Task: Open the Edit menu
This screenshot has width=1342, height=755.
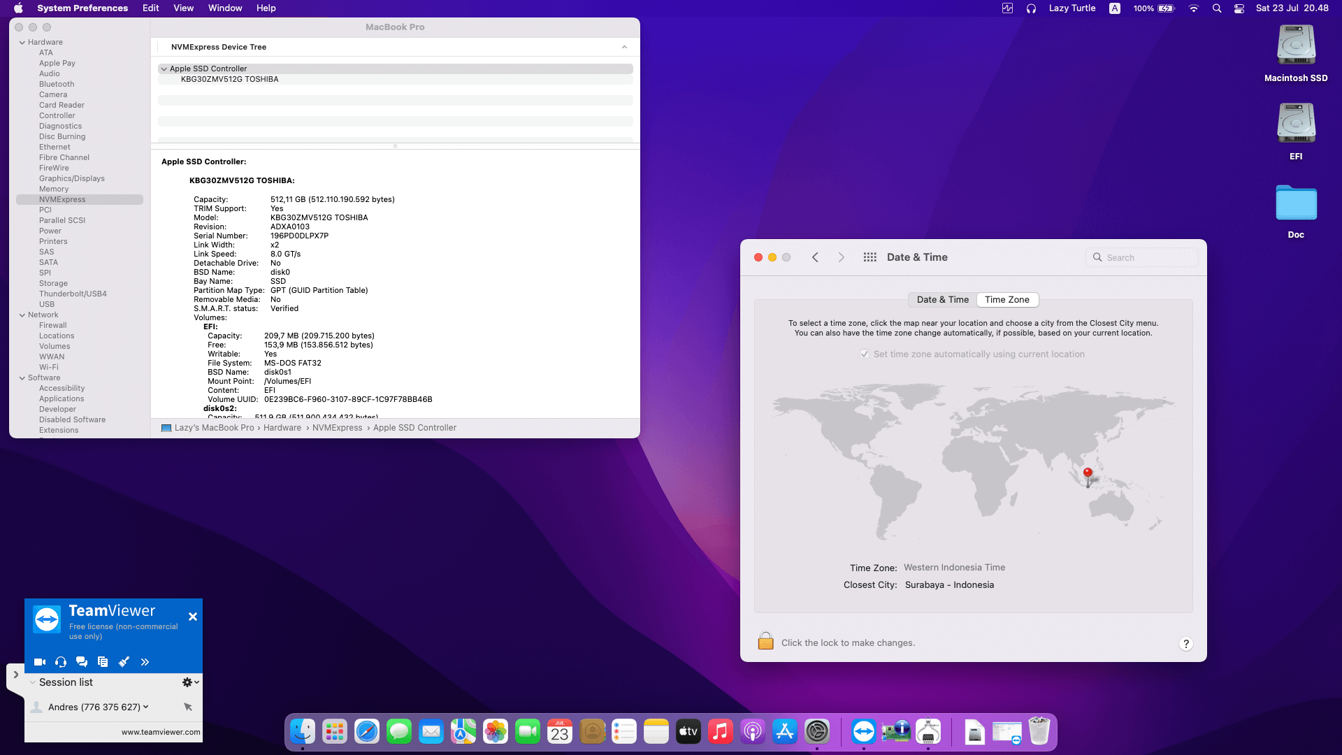Action: (151, 8)
